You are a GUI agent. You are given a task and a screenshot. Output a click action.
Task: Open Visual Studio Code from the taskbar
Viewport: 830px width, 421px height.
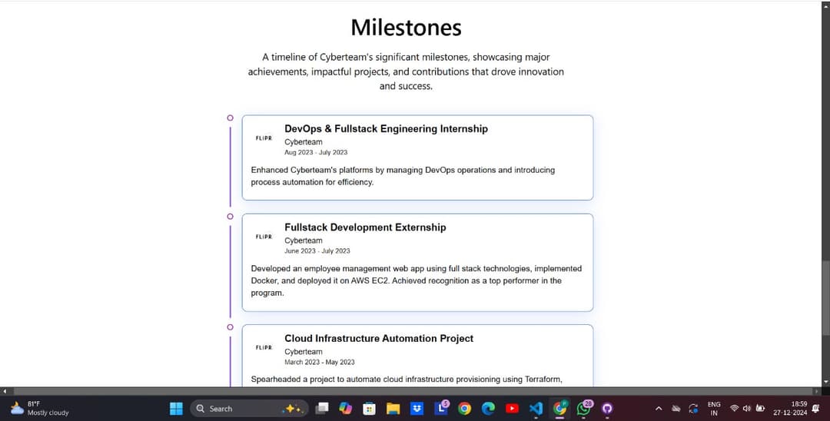tap(536, 409)
